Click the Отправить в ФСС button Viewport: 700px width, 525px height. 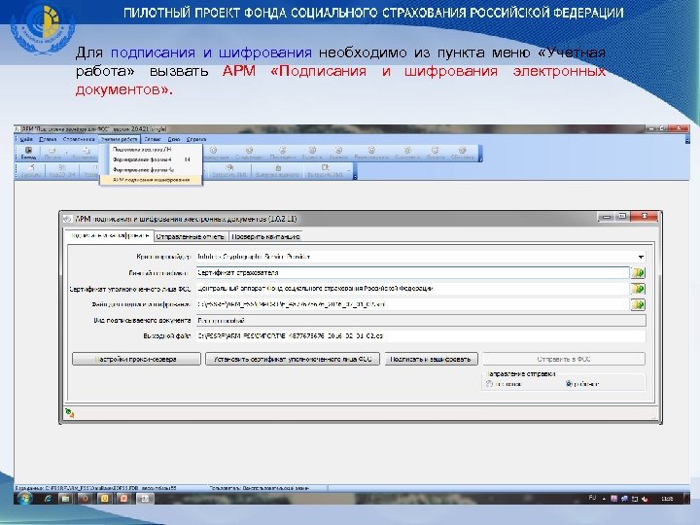[x=564, y=359]
